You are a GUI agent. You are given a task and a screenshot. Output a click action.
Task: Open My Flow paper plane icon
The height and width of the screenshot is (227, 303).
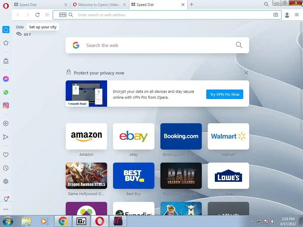[6, 137]
